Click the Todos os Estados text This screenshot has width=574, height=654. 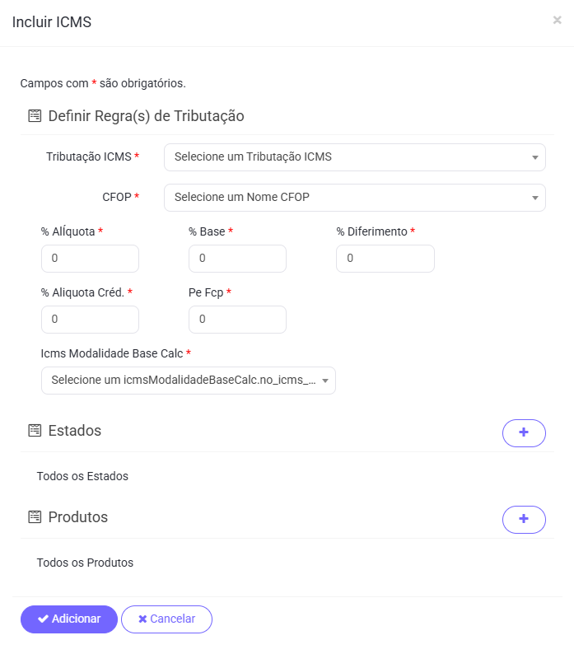pos(82,476)
